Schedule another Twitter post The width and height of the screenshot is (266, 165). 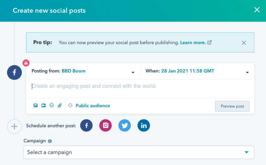(124, 126)
